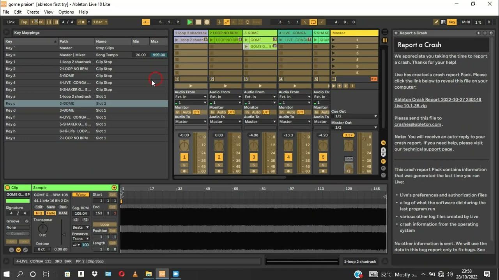
Task: Click the MIDI Arrangement Overdub plus icon
Action: (x=219, y=22)
